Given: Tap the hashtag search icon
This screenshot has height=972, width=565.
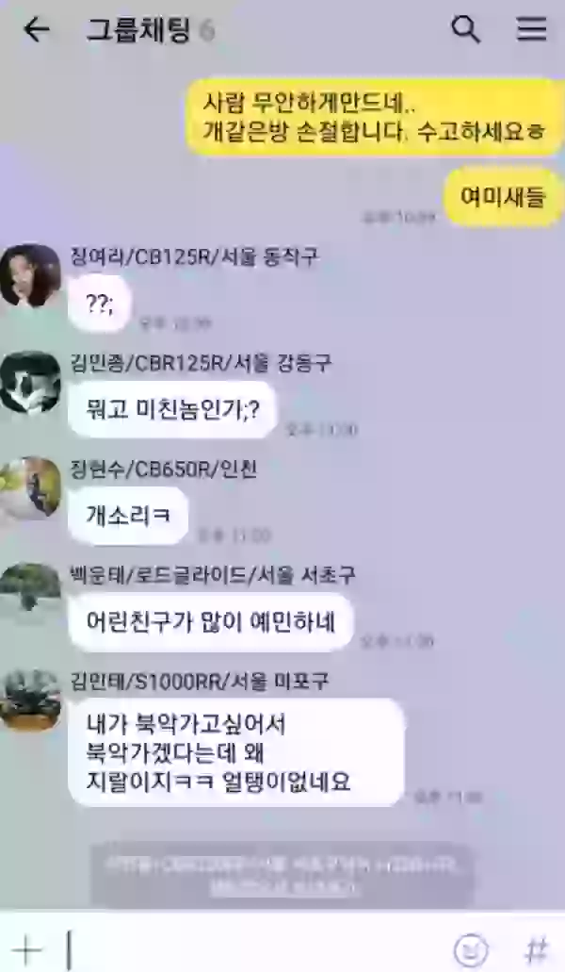Looking at the screenshot, I should [537, 949].
